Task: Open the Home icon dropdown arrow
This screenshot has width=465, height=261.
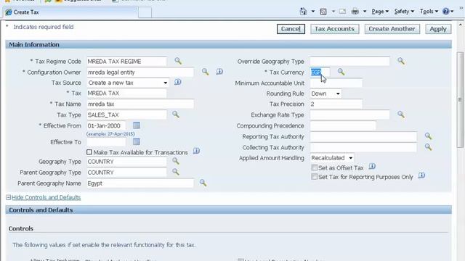Action: [313, 12]
